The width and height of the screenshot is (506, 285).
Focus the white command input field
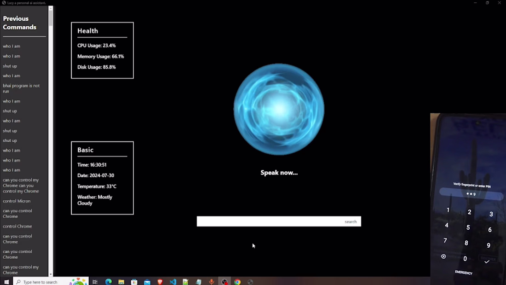pyautogui.click(x=279, y=221)
